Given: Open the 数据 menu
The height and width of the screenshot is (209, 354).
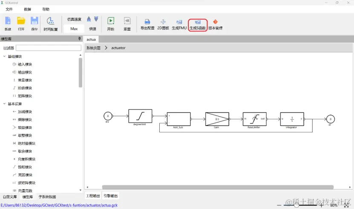Looking at the screenshot, I should point(27,9).
